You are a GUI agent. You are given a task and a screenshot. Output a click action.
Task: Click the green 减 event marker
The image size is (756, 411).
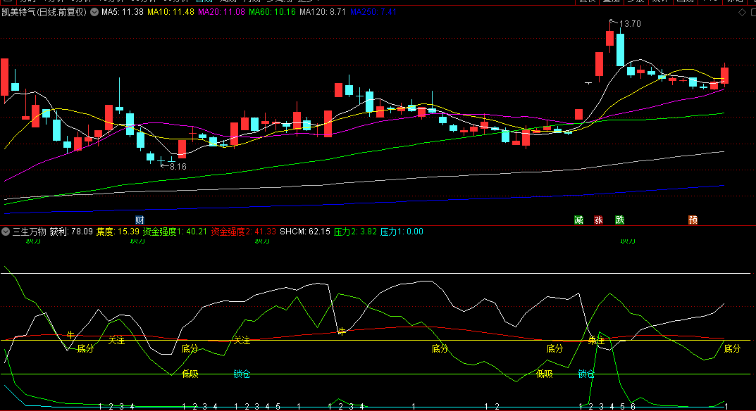(x=578, y=220)
